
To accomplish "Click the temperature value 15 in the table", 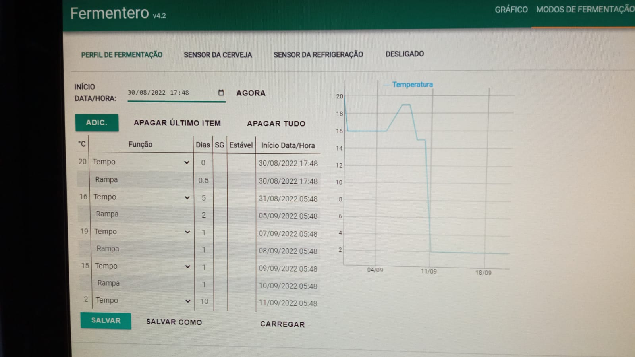I will 85,266.
